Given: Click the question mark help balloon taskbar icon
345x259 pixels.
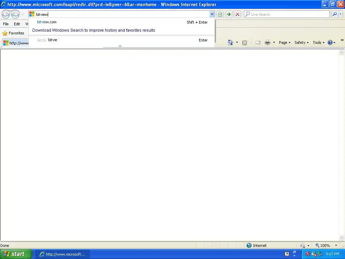Looking at the screenshot, I should coord(287,254).
